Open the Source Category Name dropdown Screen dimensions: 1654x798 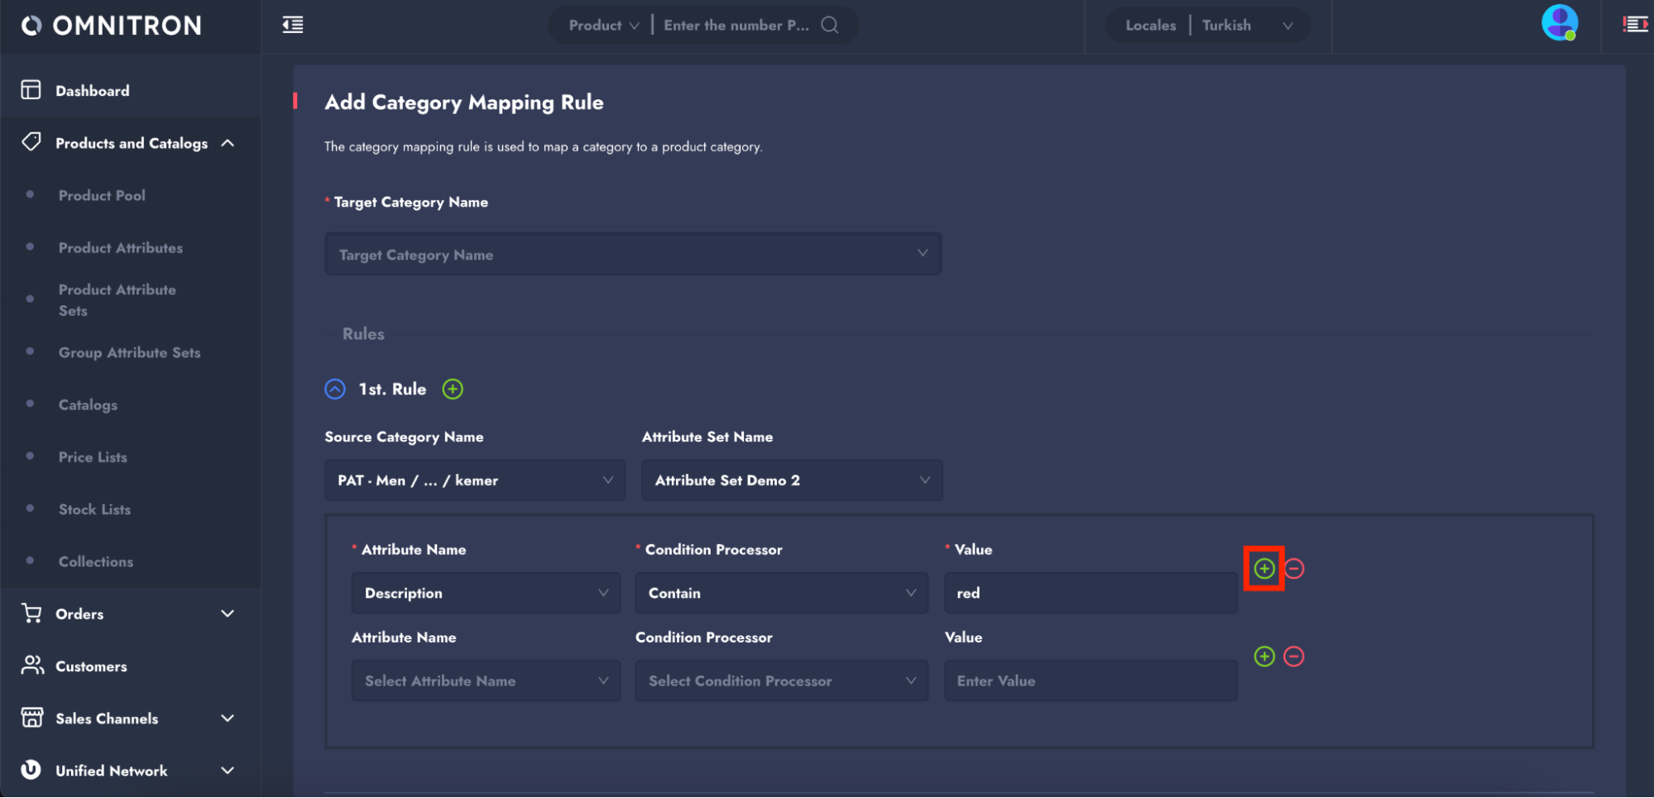tap(474, 480)
